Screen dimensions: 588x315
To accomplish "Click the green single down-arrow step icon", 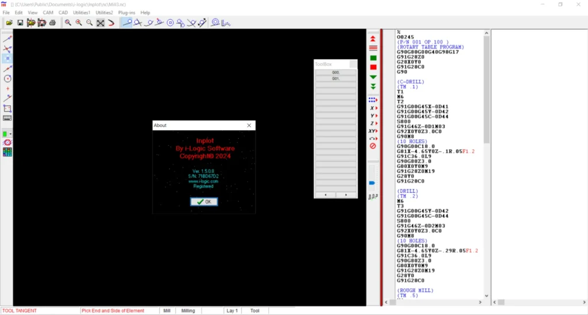I will [x=373, y=77].
